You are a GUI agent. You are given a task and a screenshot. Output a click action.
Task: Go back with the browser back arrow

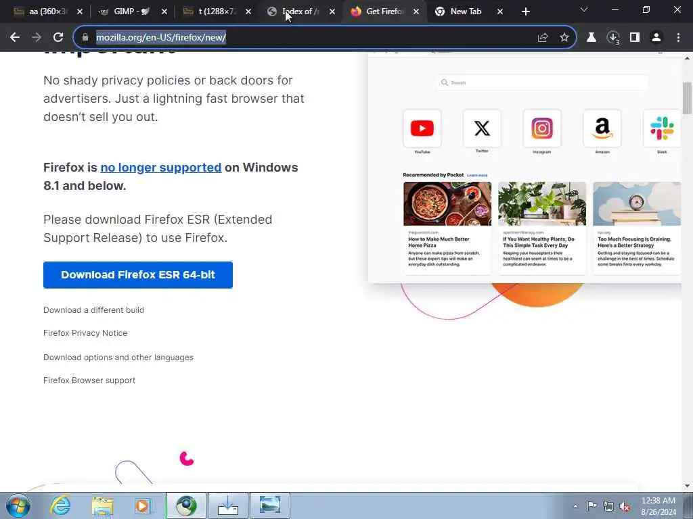(15, 38)
